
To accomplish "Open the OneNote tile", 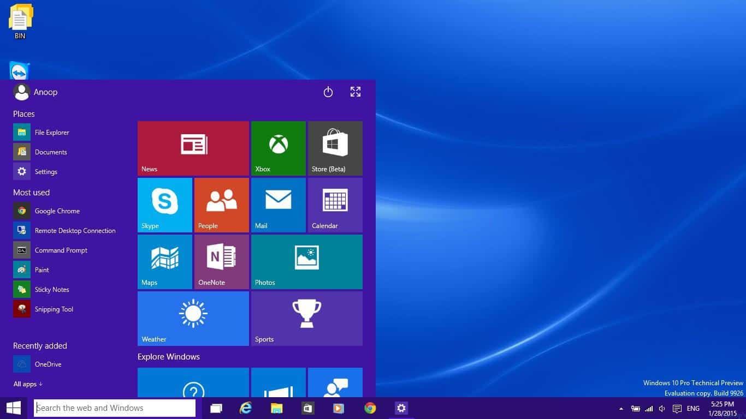I will [x=222, y=262].
